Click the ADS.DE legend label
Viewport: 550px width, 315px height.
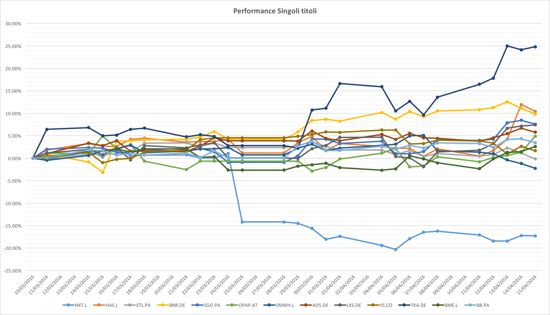(x=320, y=305)
